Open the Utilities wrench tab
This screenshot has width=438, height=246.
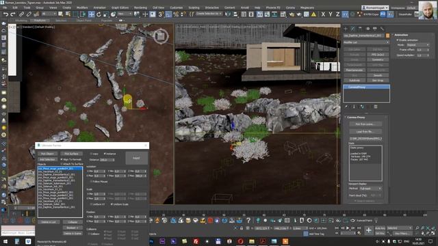tap(382, 29)
